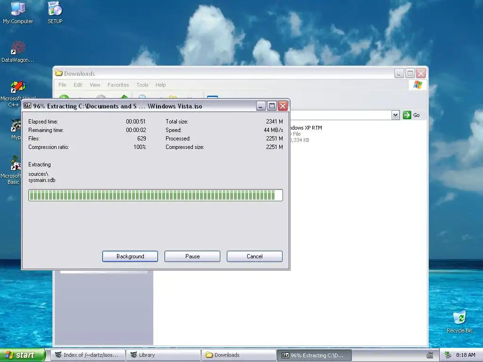Minimize the 7-Zip extraction dialog
Viewport: 483px width, 362px height.
tap(260, 106)
